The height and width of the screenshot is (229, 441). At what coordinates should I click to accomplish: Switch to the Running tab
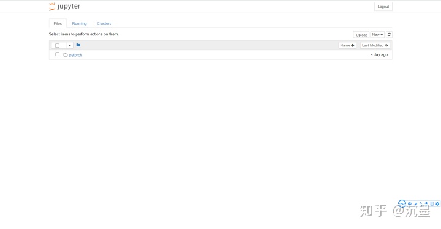coord(79,24)
